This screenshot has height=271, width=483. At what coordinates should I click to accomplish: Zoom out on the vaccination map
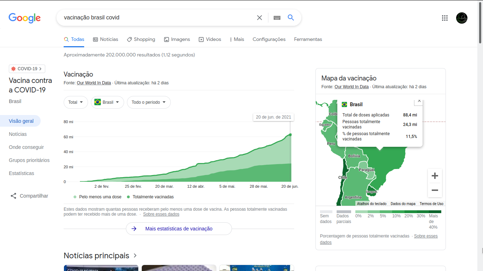[435, 190]
